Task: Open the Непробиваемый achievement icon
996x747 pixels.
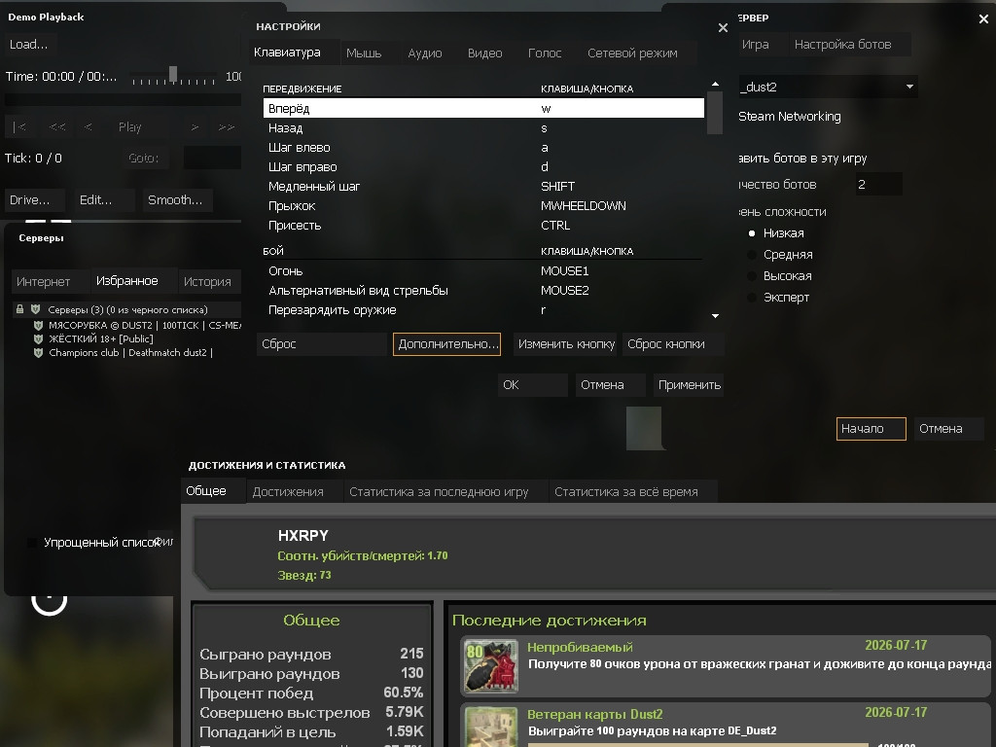Action: pyautogui.click(x=491, y=665)
